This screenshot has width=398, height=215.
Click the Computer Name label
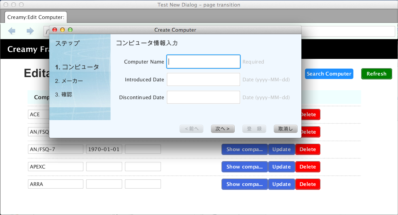[144, 62]
